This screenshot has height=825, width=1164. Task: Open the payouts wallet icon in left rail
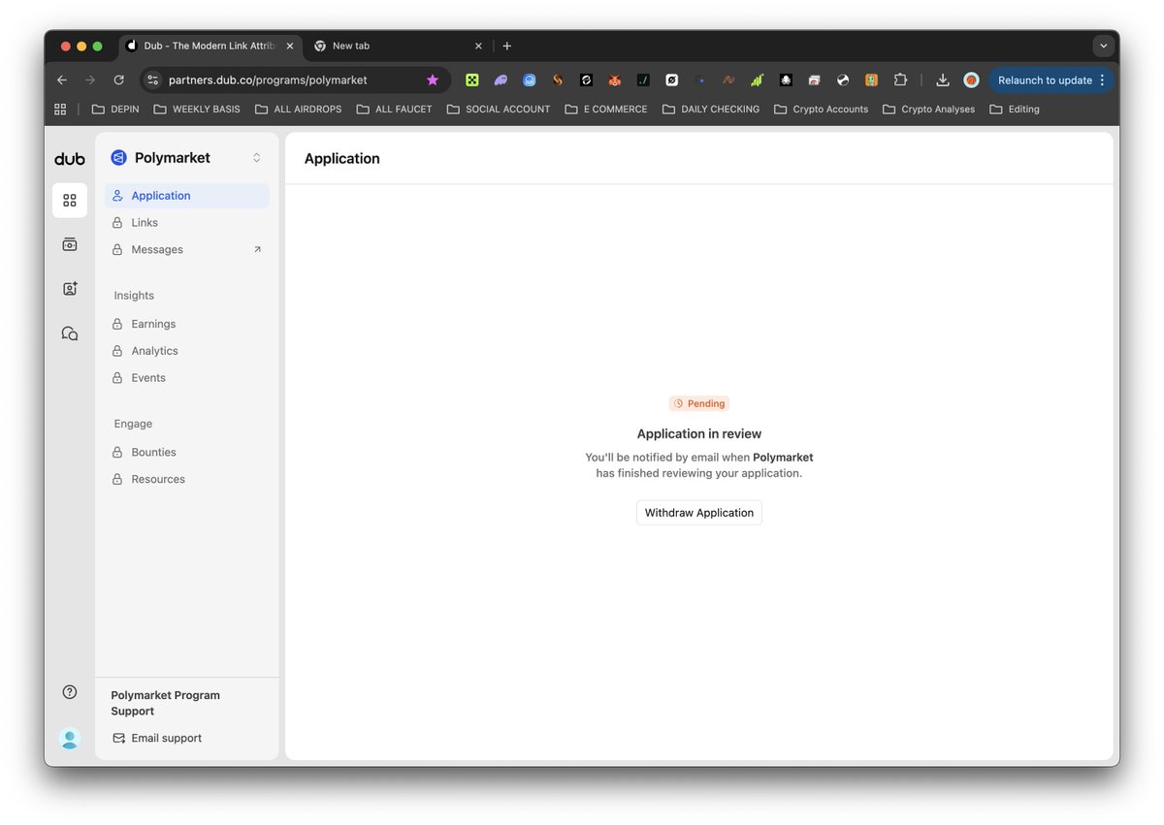tap(70, 244)
